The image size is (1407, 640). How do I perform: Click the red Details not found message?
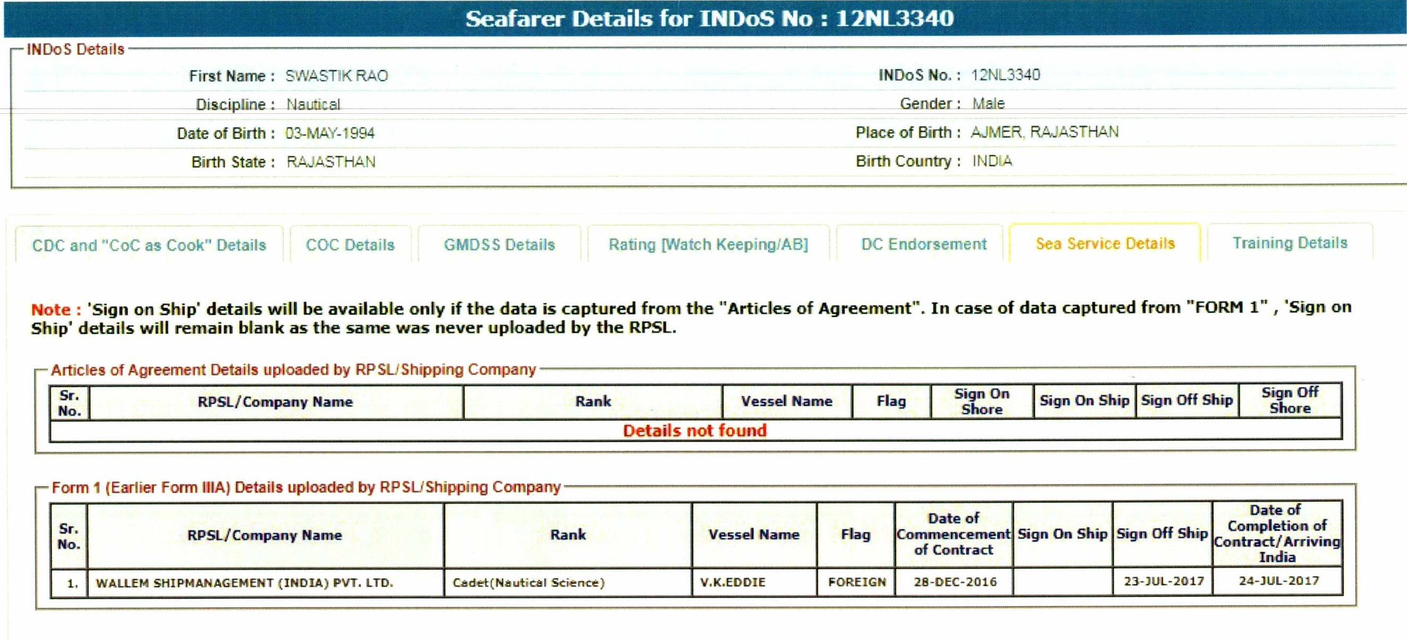click(x=695, y=430)
